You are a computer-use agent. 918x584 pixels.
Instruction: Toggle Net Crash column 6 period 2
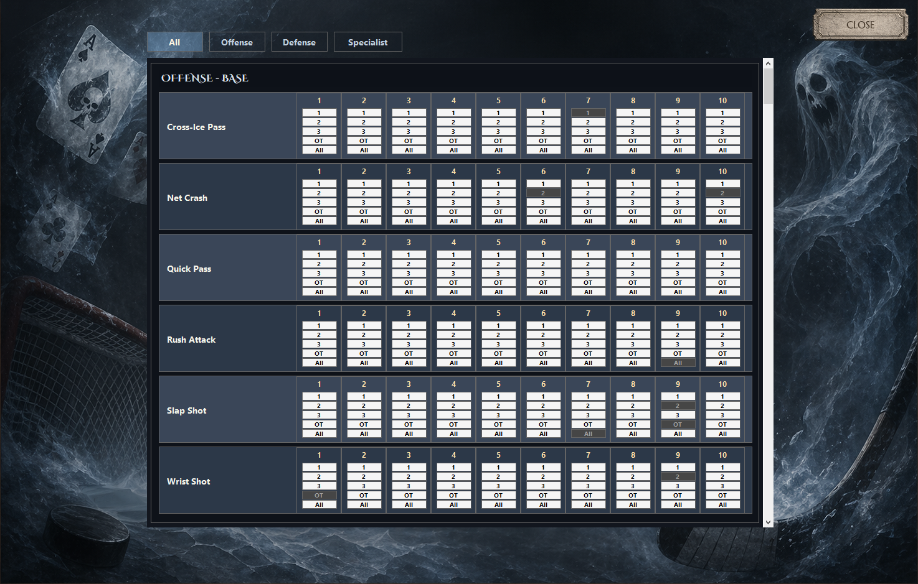543,193
